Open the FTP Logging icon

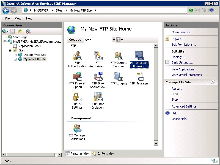point(119,76)
